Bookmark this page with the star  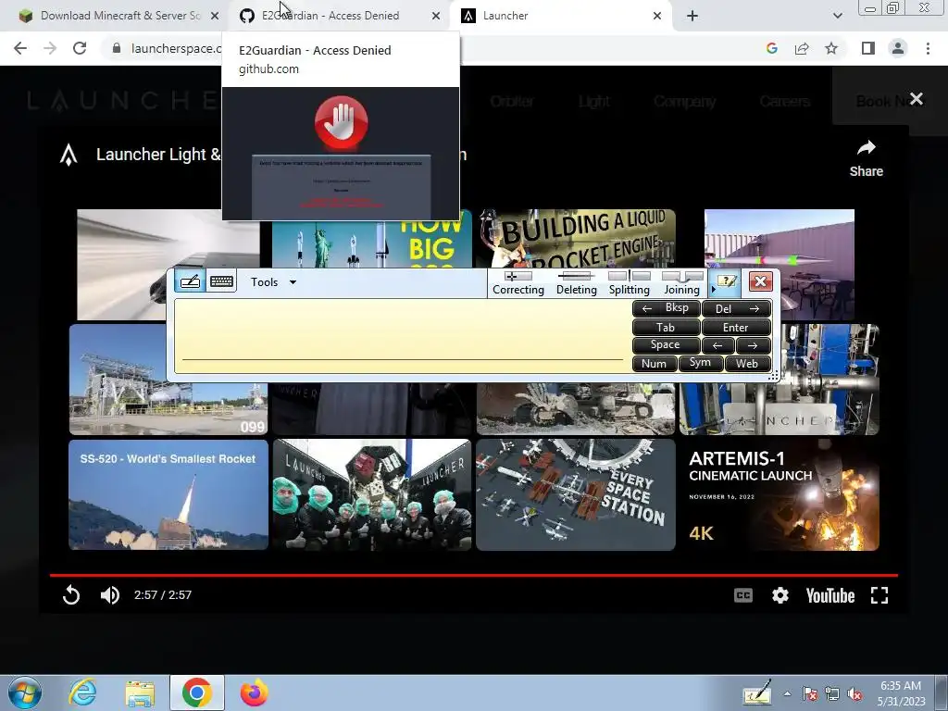(x=831, y=48)
